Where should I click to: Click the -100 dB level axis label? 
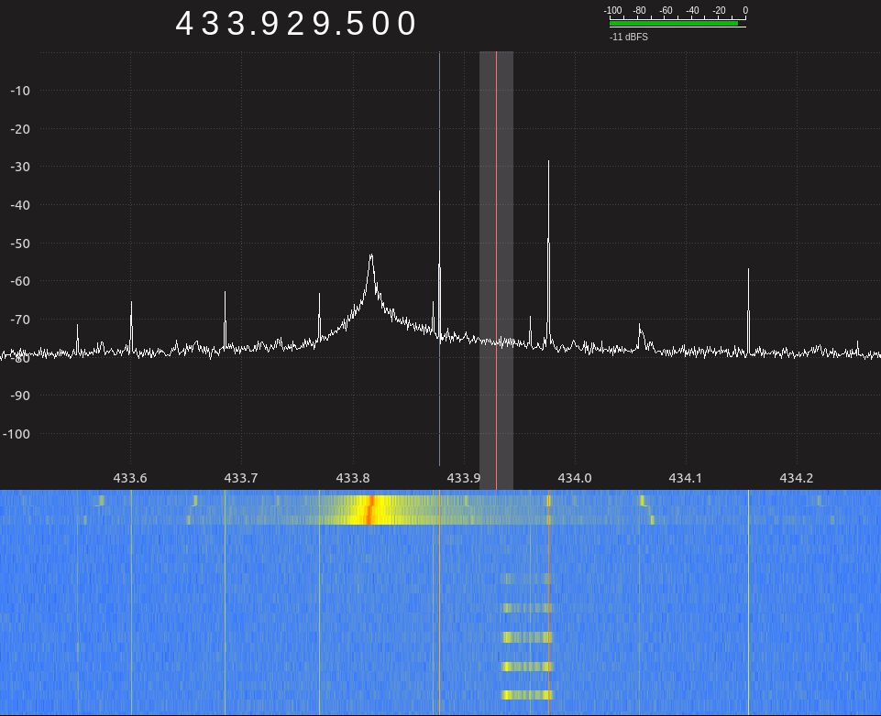(x=17, y=434)
